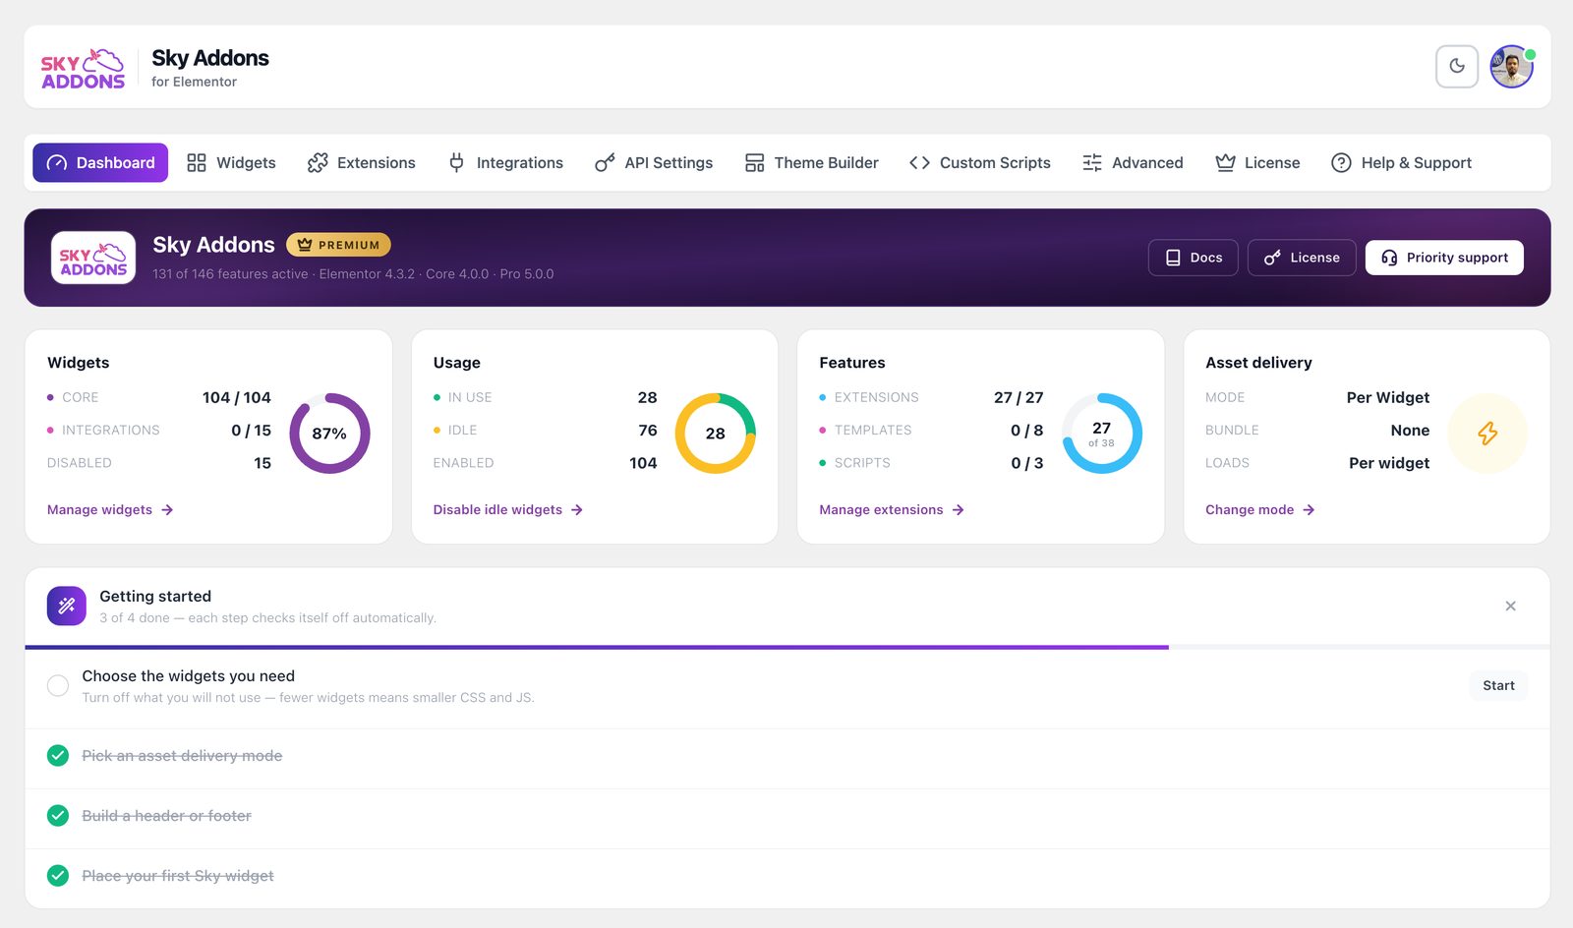Screen dimensions: 1573x928
Task: Open the Integrations tab
Action: click(505, 163)
